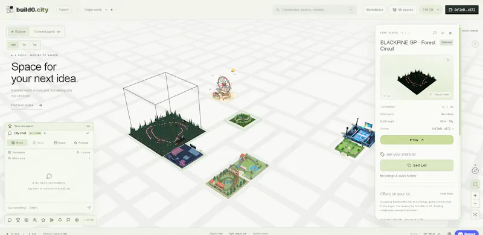Screen dimensions: 483x235
Task: Click the Published status badge
Action: pos(446,42)
